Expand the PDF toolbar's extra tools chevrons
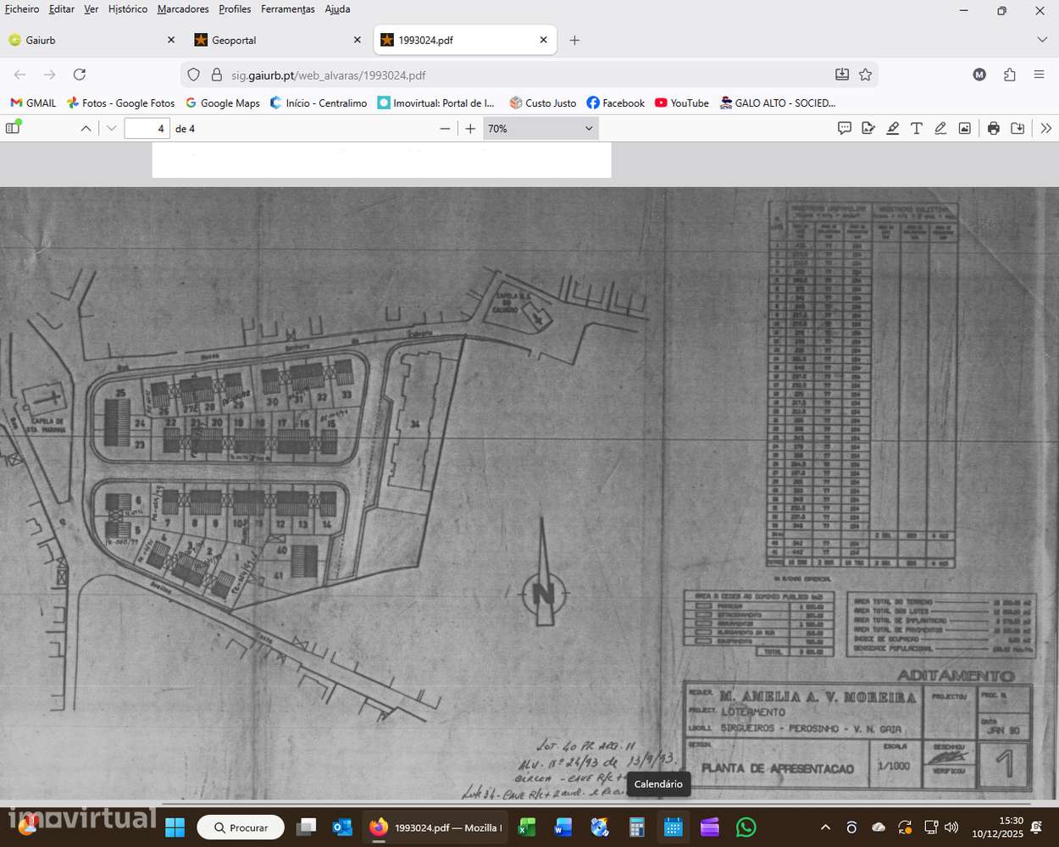The height and width of the screenshot is (847, 1059). tap(1045, 129)
